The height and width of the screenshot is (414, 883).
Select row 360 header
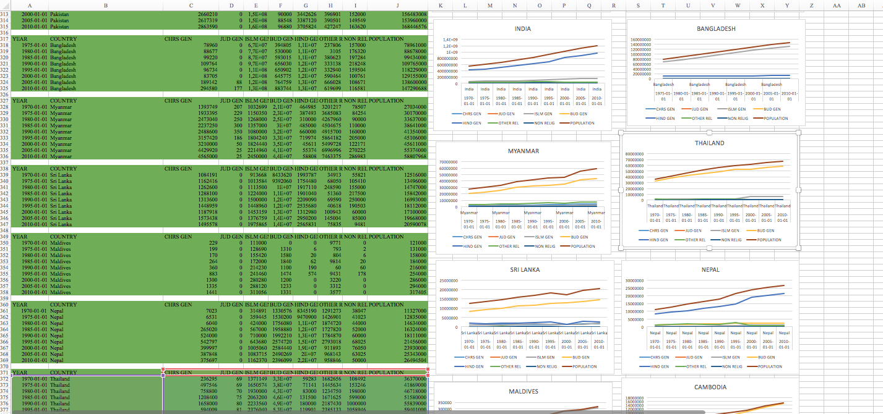(x=6, y=305)
